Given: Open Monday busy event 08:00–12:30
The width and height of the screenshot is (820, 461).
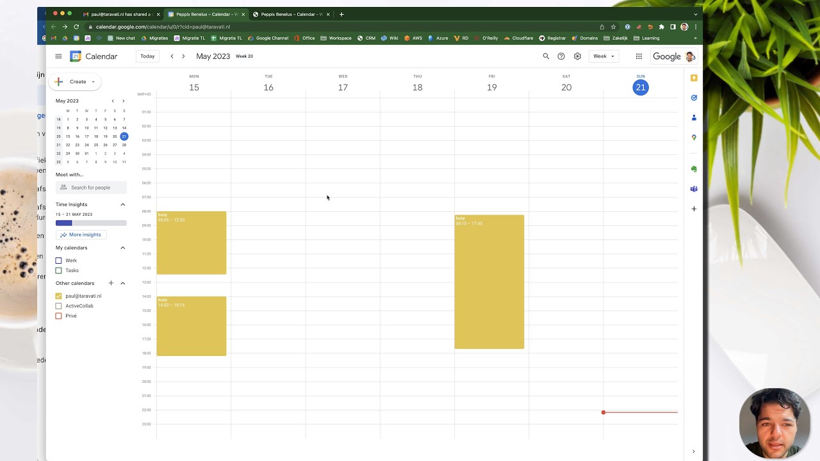Looking at the screenshot, I should [192, 243].
